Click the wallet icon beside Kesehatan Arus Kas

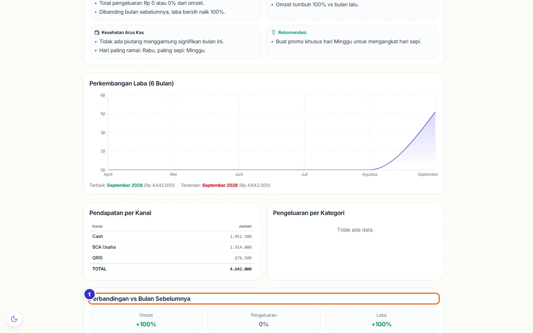point(97,33)
